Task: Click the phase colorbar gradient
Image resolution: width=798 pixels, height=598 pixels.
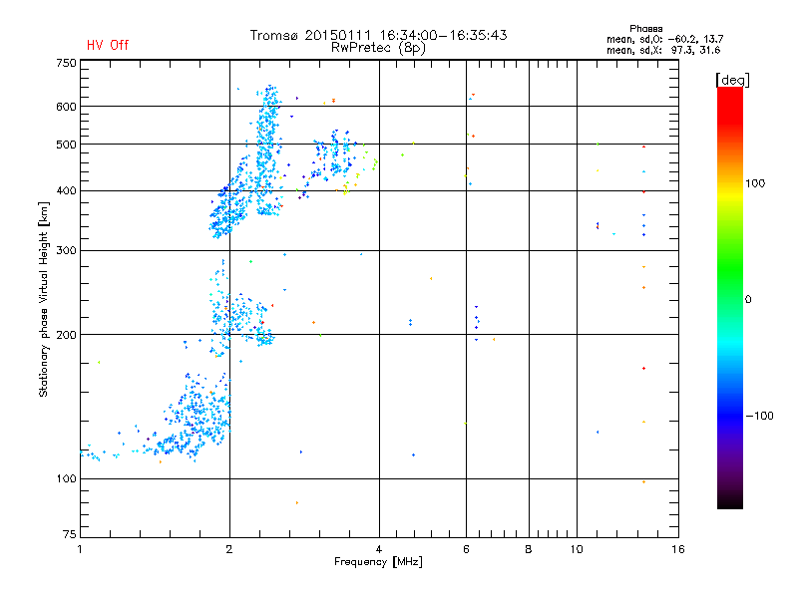Action: [x=730, y=297]
